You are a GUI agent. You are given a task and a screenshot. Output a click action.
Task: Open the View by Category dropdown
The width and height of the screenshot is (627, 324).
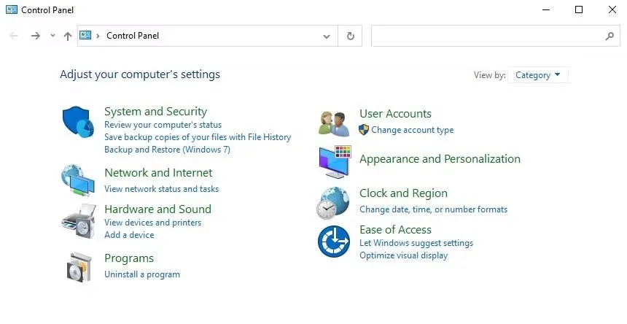[x=538, y=75]
